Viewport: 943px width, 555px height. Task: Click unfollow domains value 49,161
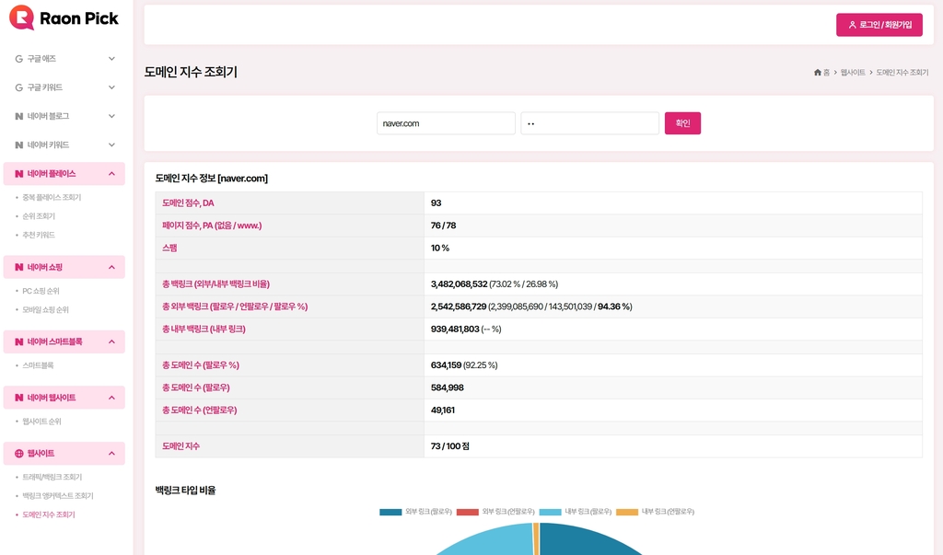[443, 410]
